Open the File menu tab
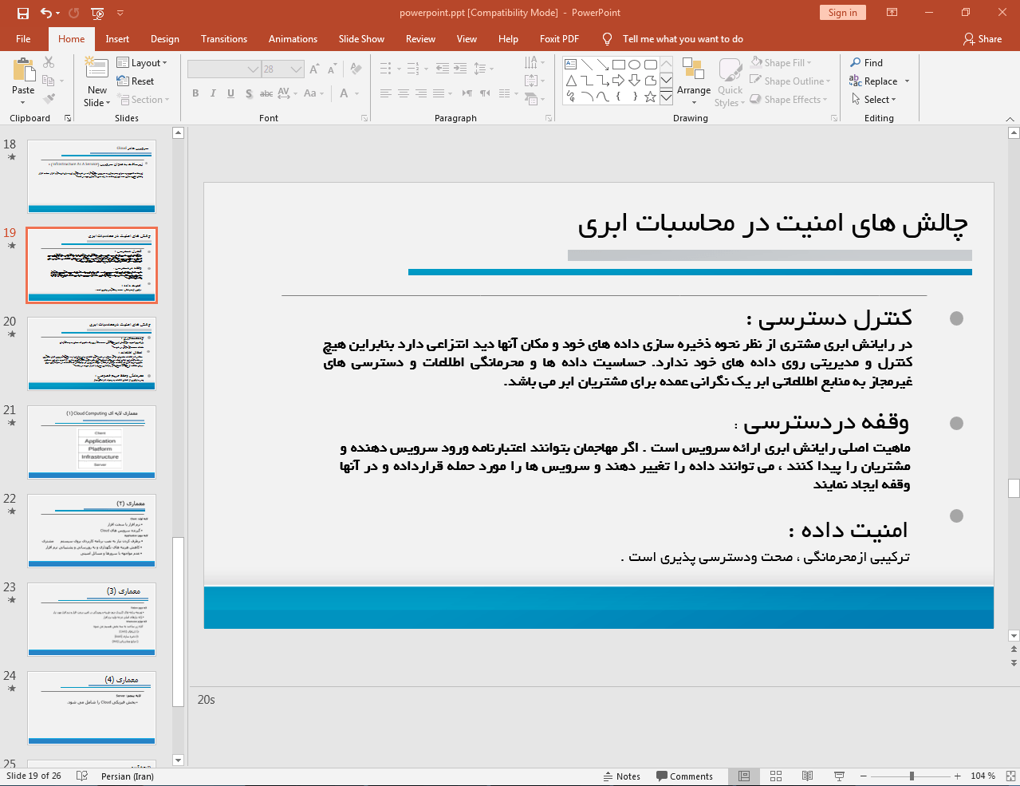 23,39
